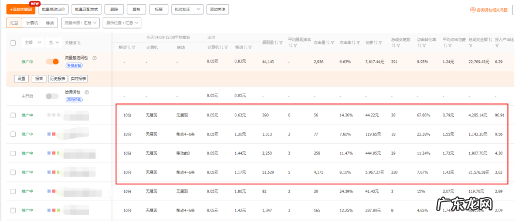Sort the 展现量 column
Image resolution: width=515 pixels, height=221 pixels.
276,43
